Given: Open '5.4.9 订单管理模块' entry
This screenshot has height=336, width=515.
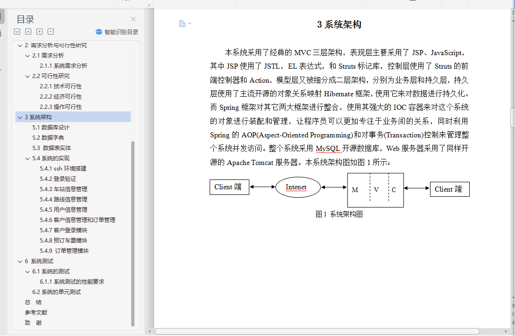Looking at the screenshot, I should pyautogui.click(x=64, y=251).
